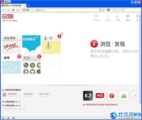Image resolution: width=142 pixels, height=120 pixels.
Task: Click the key (password wand) icon
Action: 18,10
